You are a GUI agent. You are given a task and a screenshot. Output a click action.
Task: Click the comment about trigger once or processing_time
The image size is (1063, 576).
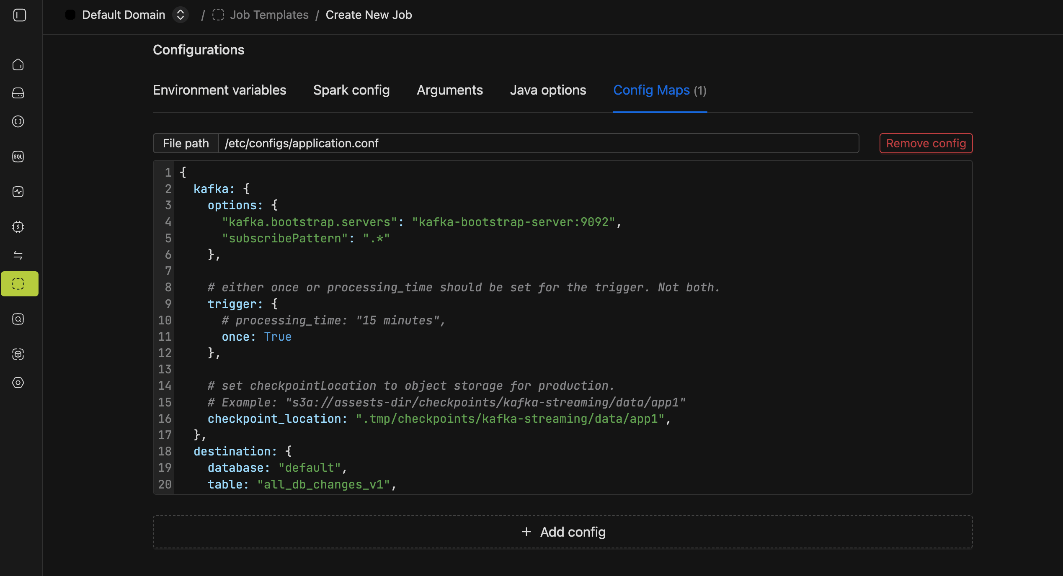[464, 287]
